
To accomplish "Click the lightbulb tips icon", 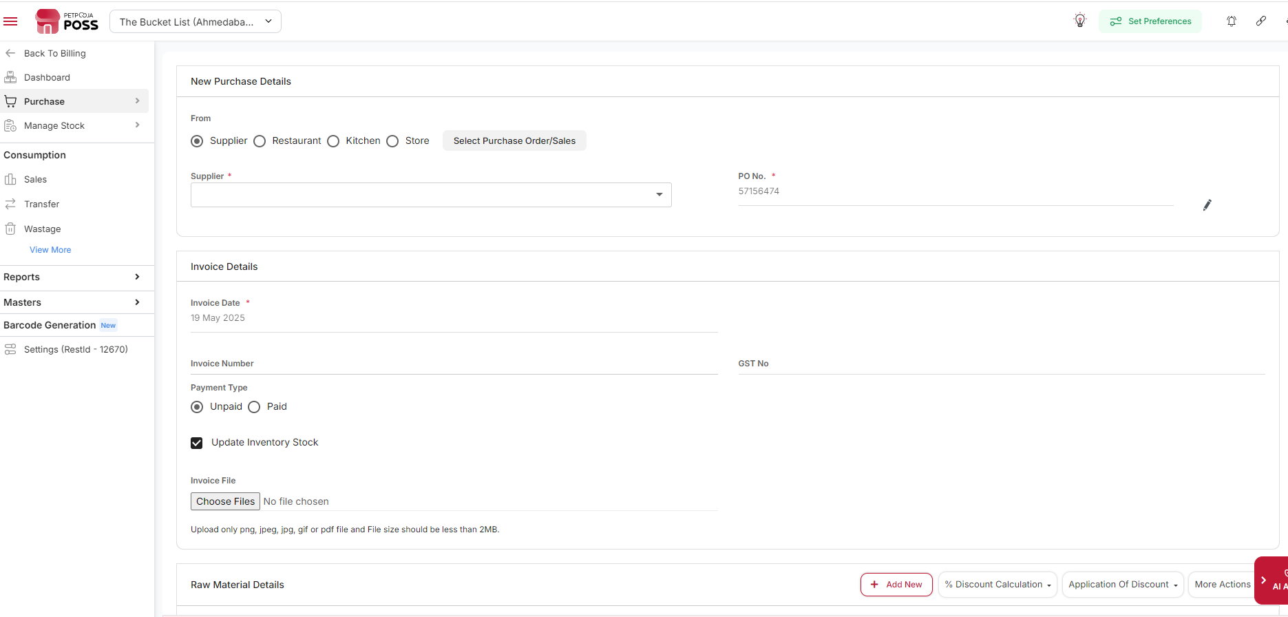I will (x=1080, y=21).
